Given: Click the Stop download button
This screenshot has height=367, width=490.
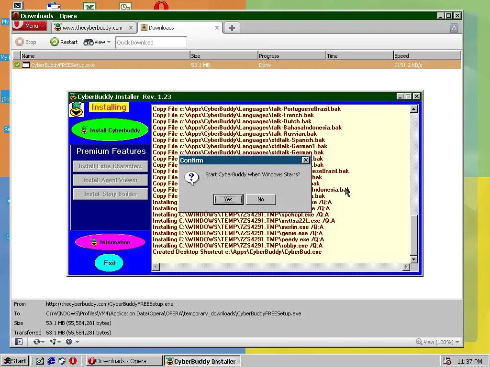Looking at the screenshot, I should click(x=26, y=42).
